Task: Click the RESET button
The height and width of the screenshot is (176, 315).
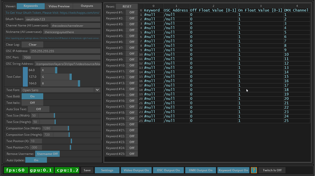Action: click(127, 7)
